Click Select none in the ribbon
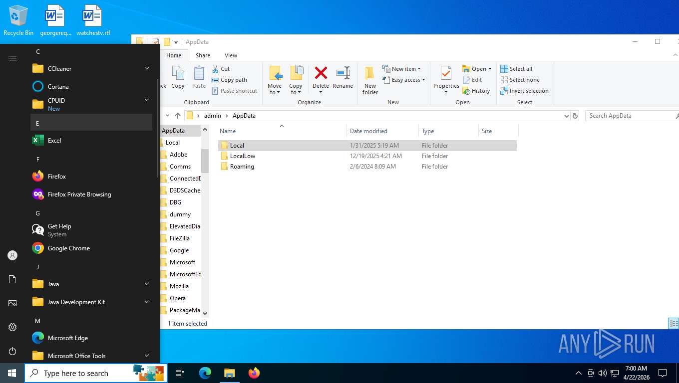Viewport: 679px width, 383px height. pyautogui.click(x=520, y=80)
